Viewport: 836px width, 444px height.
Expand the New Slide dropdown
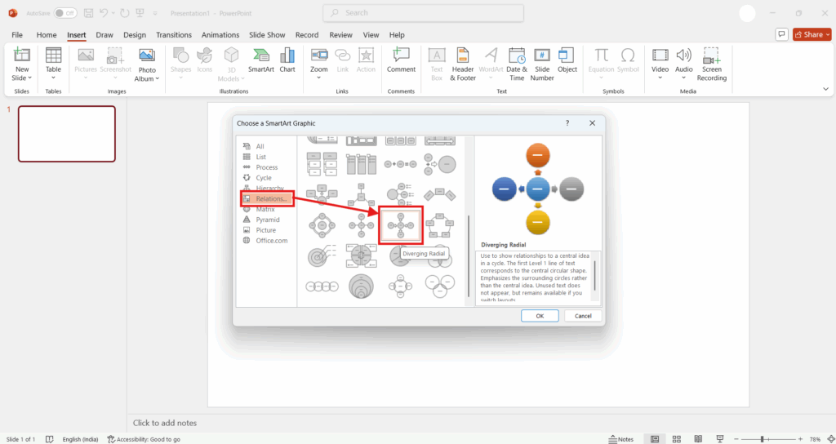(22, 78)
